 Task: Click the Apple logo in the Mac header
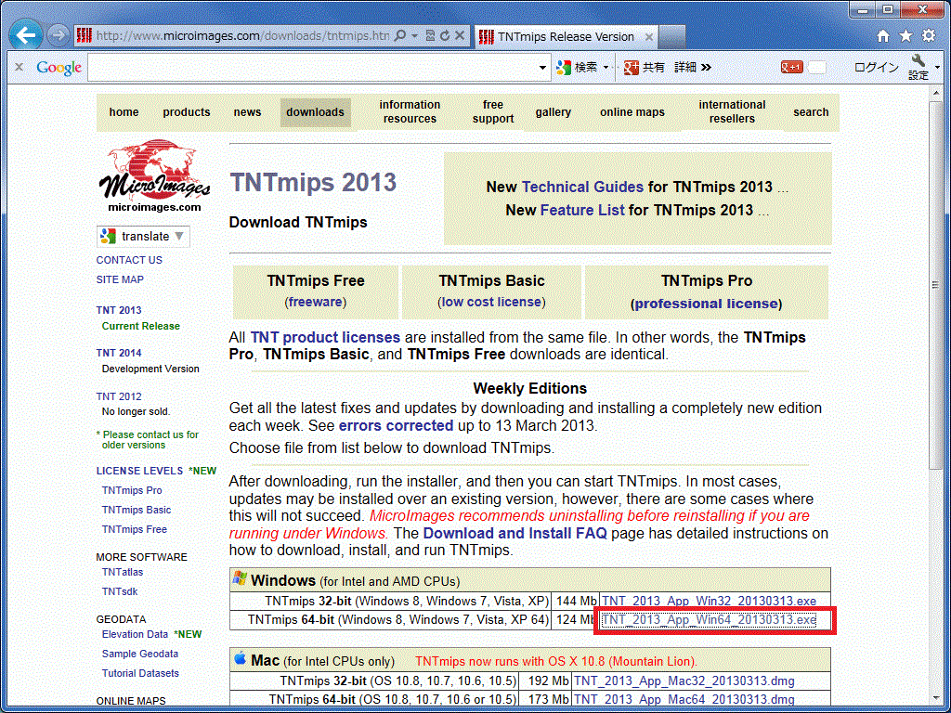click(241, 658)
